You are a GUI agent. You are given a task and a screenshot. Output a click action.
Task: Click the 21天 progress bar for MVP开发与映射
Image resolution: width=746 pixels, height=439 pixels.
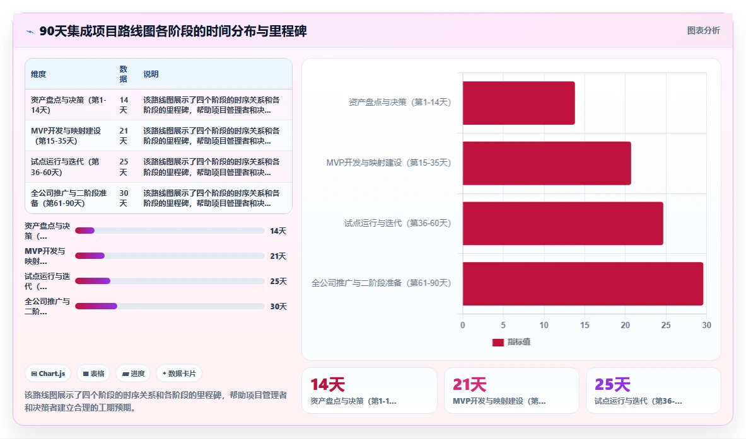(x=170, y=256)
